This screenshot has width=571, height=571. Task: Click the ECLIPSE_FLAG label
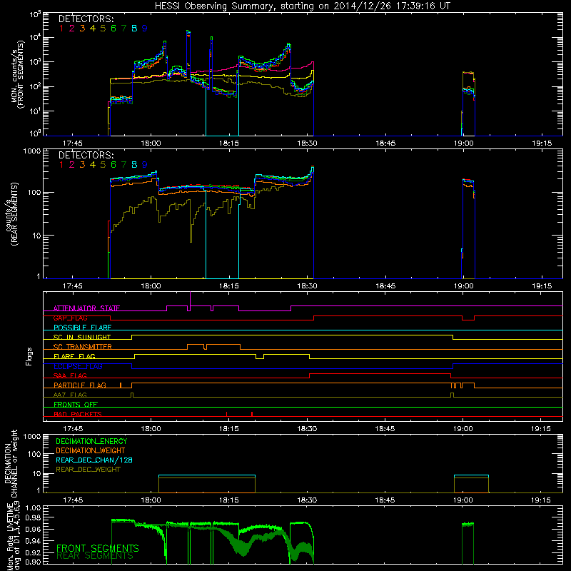[78, 366]
